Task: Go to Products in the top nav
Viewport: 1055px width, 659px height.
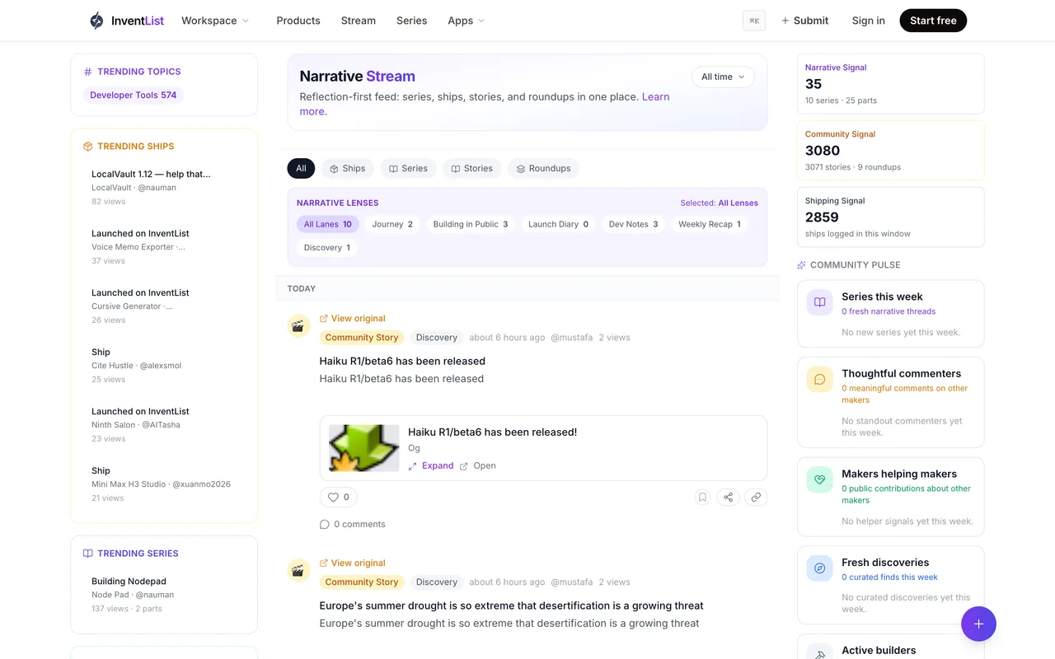Action: [298, 21]
